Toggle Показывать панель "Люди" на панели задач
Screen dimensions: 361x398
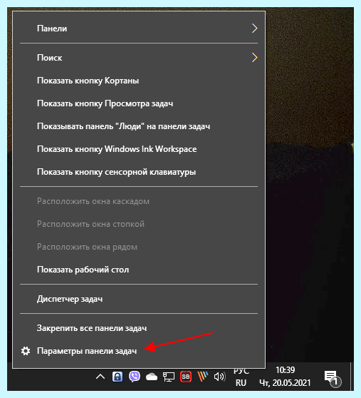click(x=139, y=126)
